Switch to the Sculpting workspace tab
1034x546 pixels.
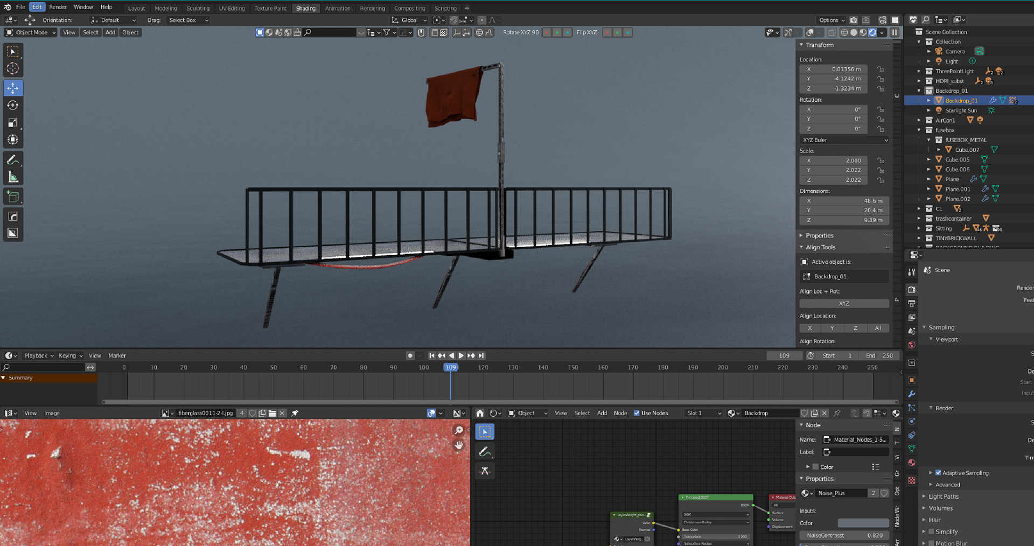coord(198,8)
